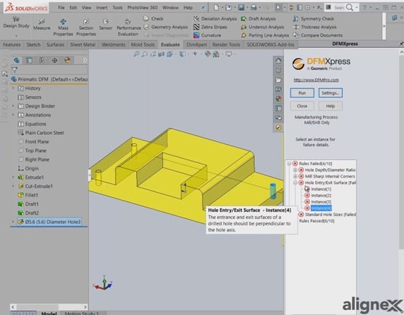
Task: Select the Draft2 feature
Action: pos(28,212)
